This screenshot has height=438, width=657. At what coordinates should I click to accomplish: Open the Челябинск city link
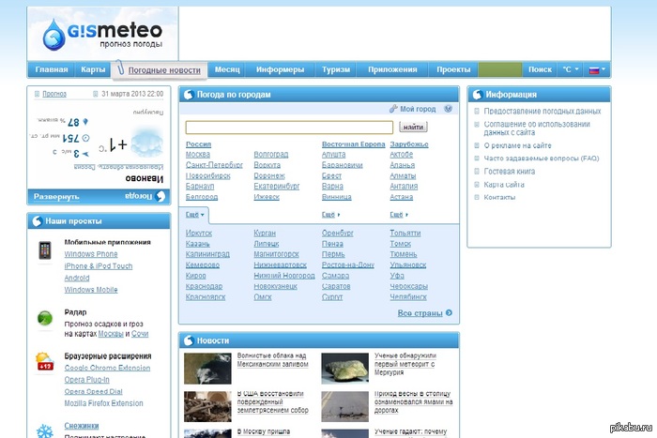click(408, 297)
